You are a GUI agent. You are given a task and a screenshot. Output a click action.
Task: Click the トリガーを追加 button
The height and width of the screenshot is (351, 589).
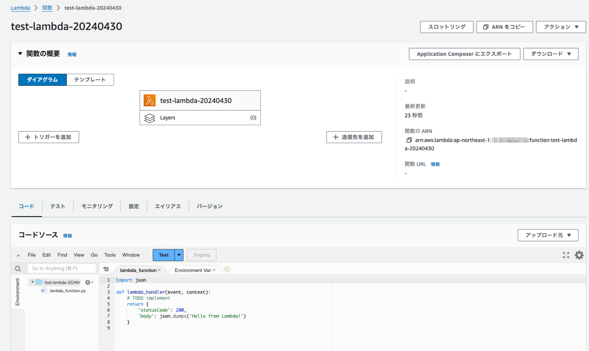pyautogui.click(x=49, y=137)
